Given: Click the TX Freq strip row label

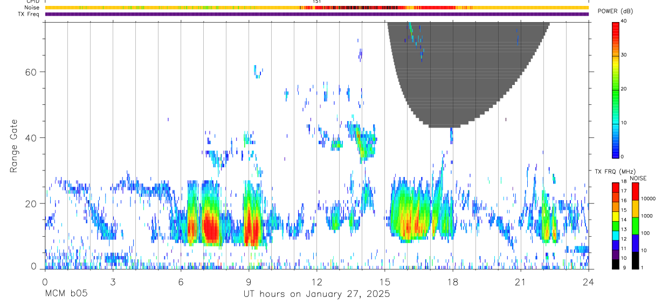Looking at the screenshot, I should [29, 14].
